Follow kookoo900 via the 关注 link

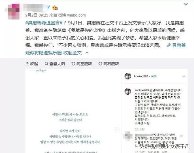pos(154,76)
